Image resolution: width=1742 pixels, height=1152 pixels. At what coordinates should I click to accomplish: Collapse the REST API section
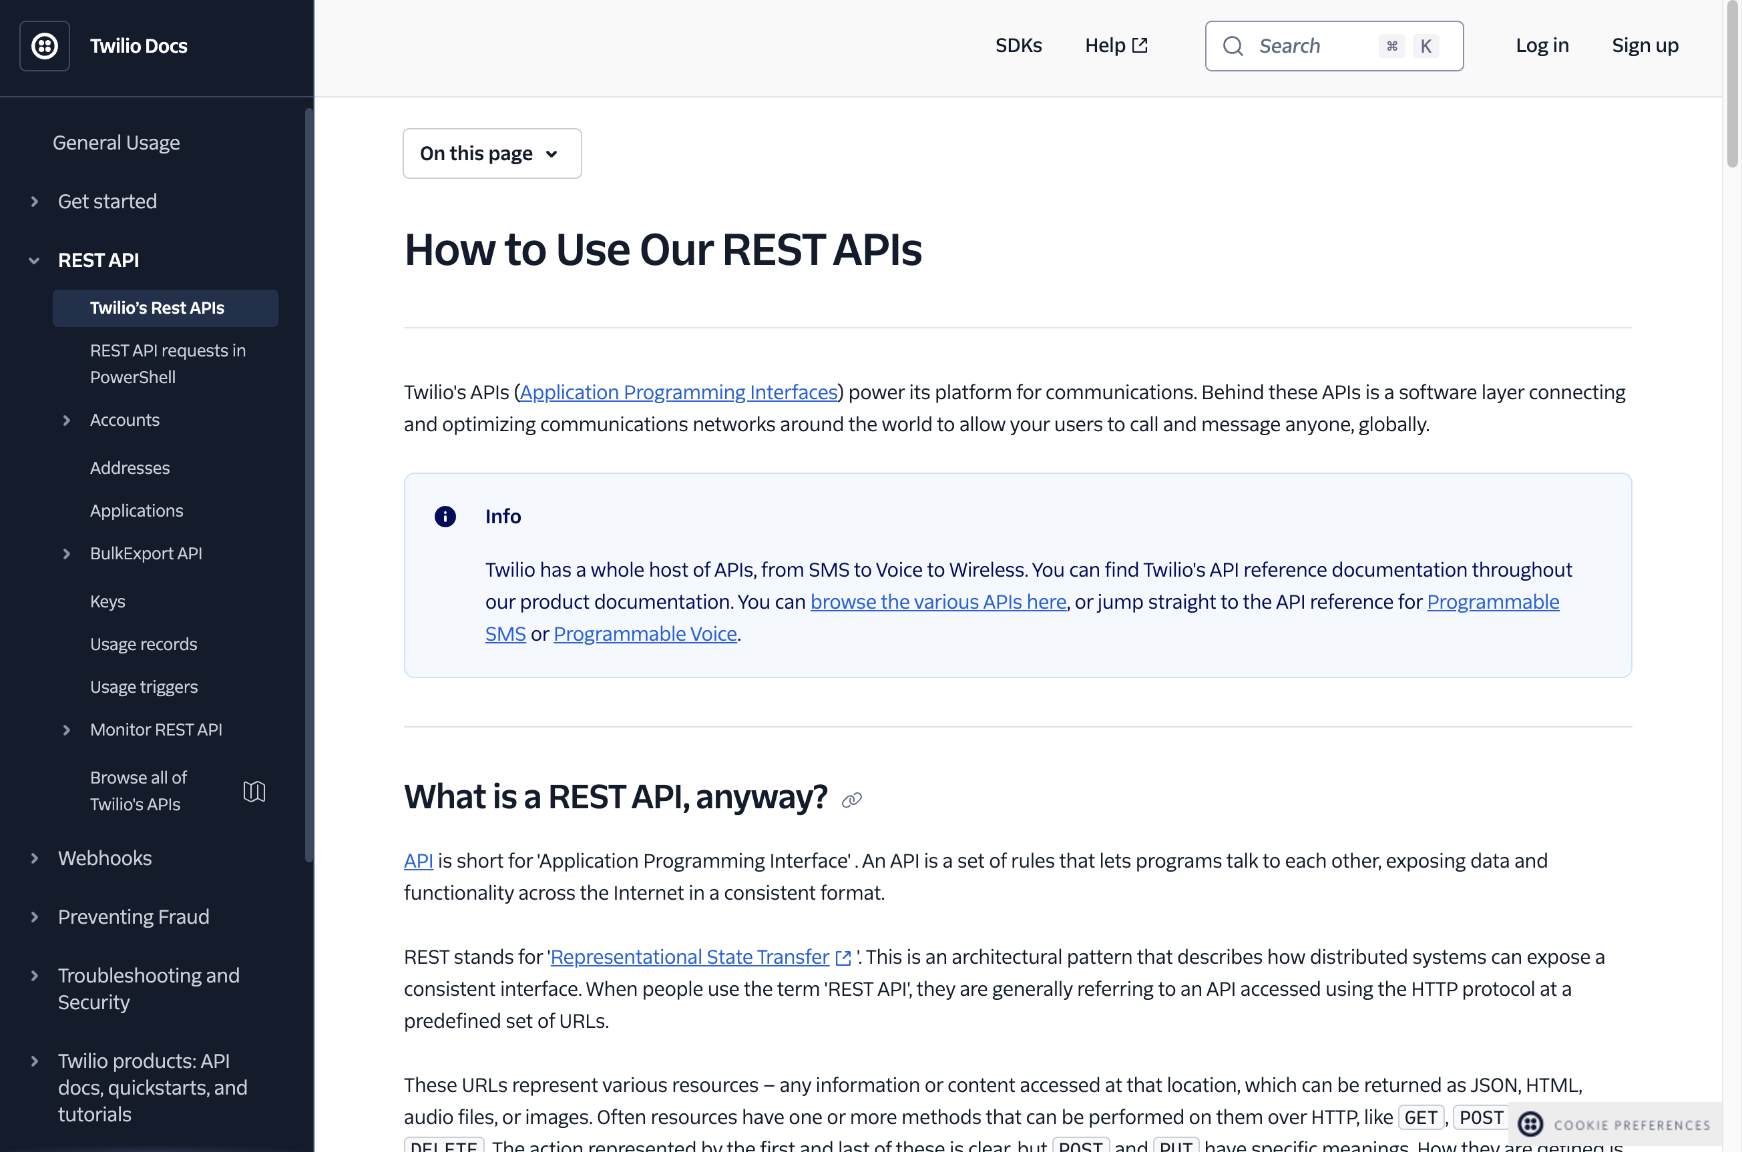click(x=35, y=260)
